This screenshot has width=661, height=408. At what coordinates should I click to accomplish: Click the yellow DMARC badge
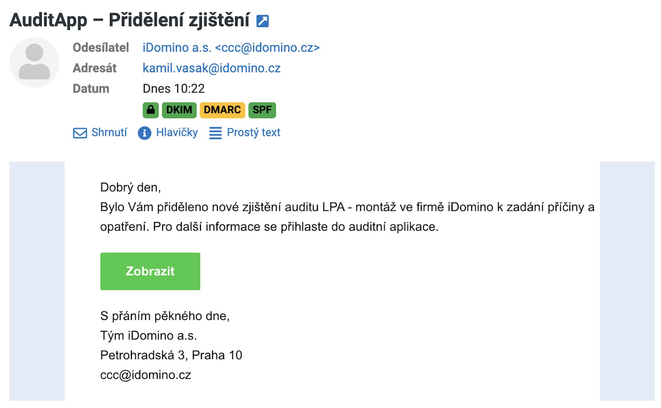[222, 110]
